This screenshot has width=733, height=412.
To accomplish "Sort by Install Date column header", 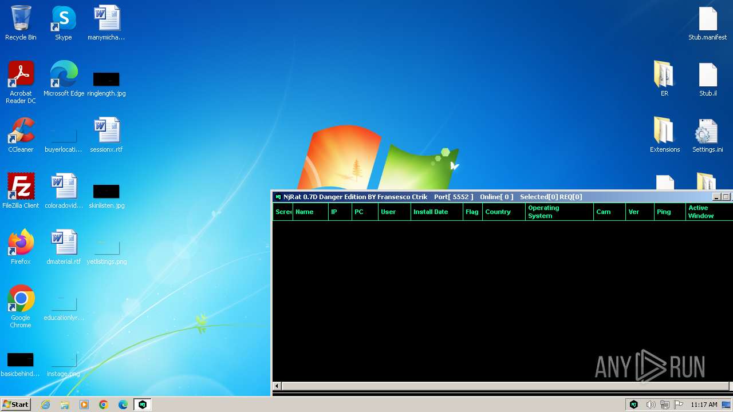I will coord(437,212).
